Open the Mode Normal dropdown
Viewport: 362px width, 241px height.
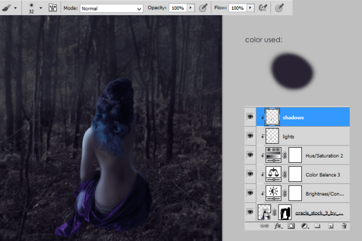click(x=111, y=9)
